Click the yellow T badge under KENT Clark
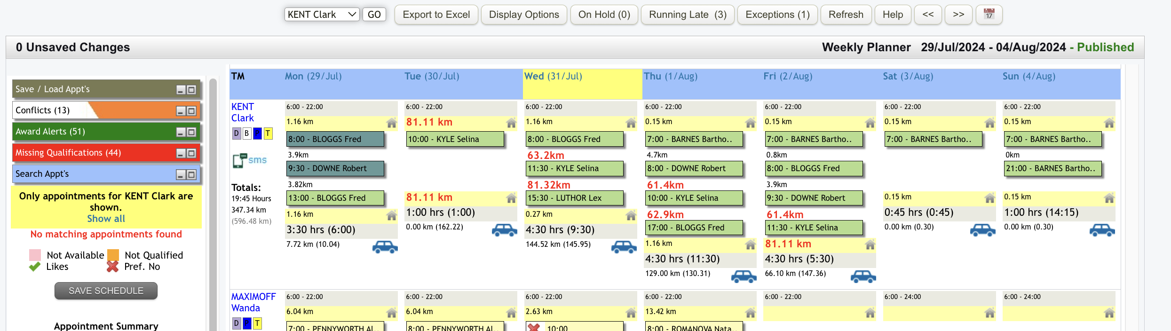This screenshot has width=1171, height=331. (268, 134)
